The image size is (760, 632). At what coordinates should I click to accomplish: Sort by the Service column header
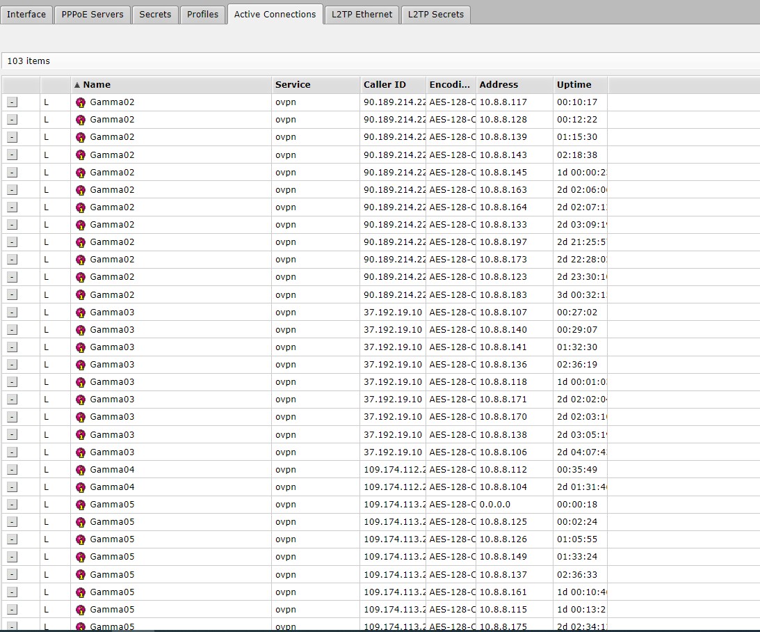click(x=316, y=84)
